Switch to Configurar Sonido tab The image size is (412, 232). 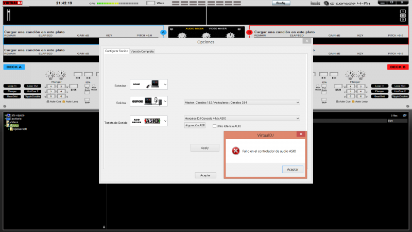click(116, 51)
